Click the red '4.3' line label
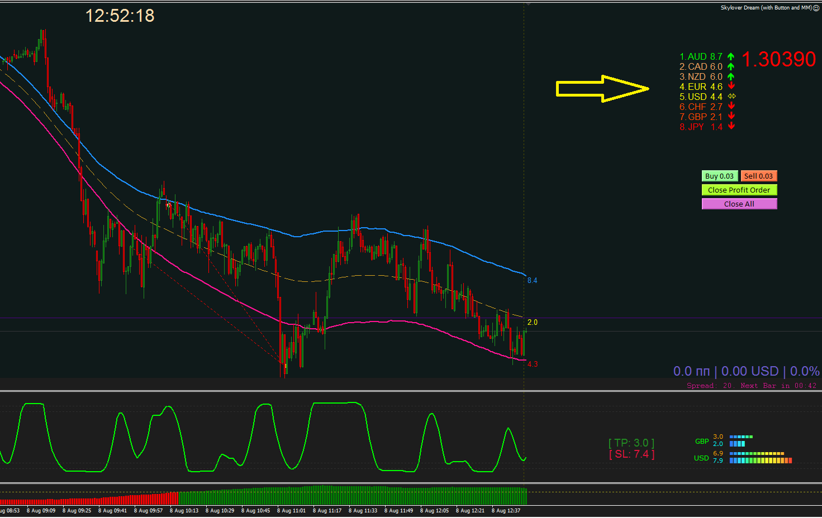 tap(533, 364)
